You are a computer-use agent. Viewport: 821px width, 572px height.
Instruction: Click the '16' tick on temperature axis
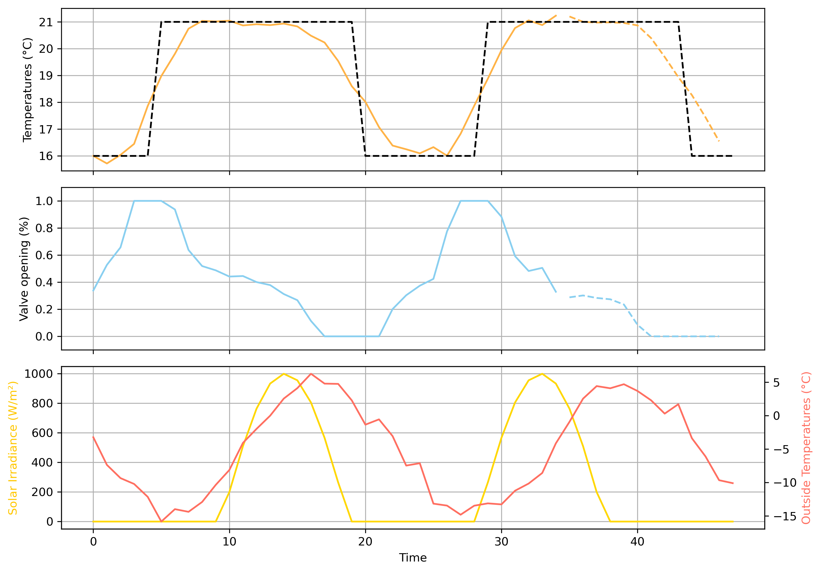tap(45, 156)
